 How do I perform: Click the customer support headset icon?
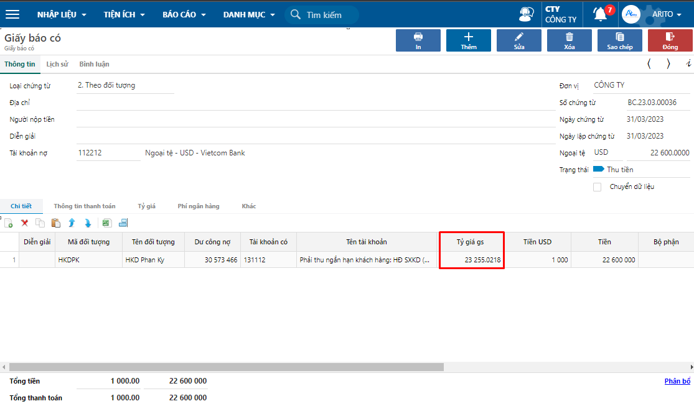[527, 14]
